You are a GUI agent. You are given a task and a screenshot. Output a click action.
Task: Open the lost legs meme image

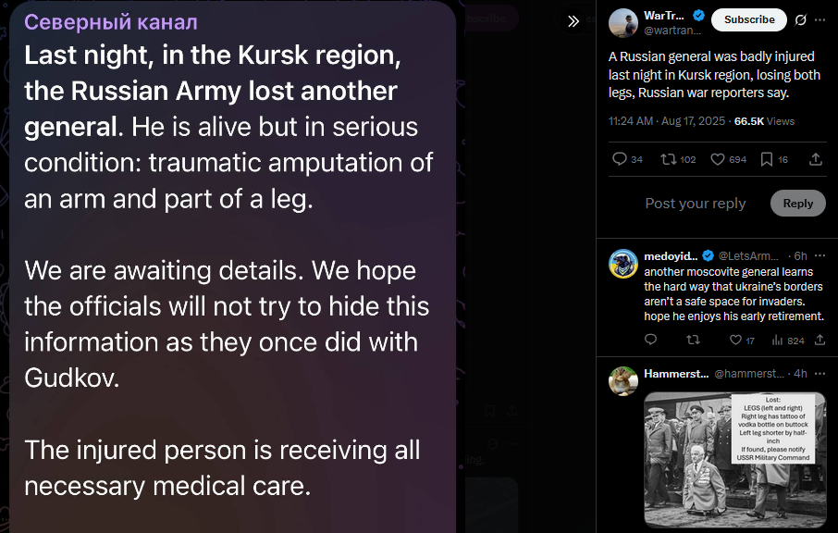coord(734,460)
